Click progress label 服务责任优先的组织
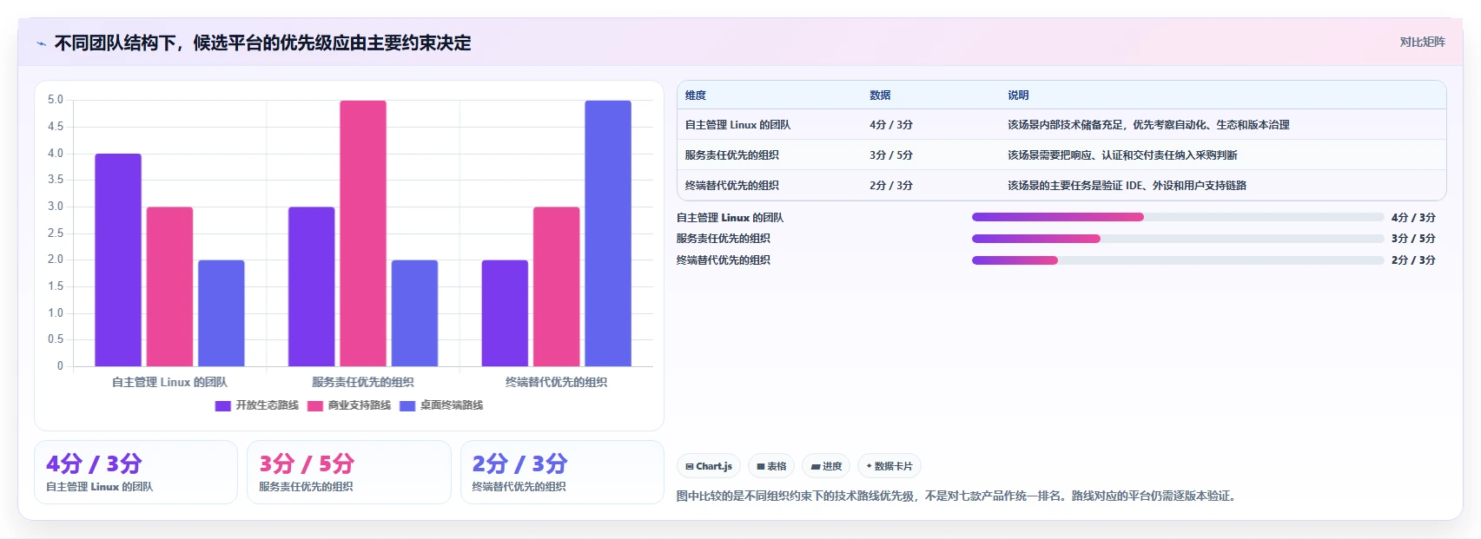 pos(724,239)
